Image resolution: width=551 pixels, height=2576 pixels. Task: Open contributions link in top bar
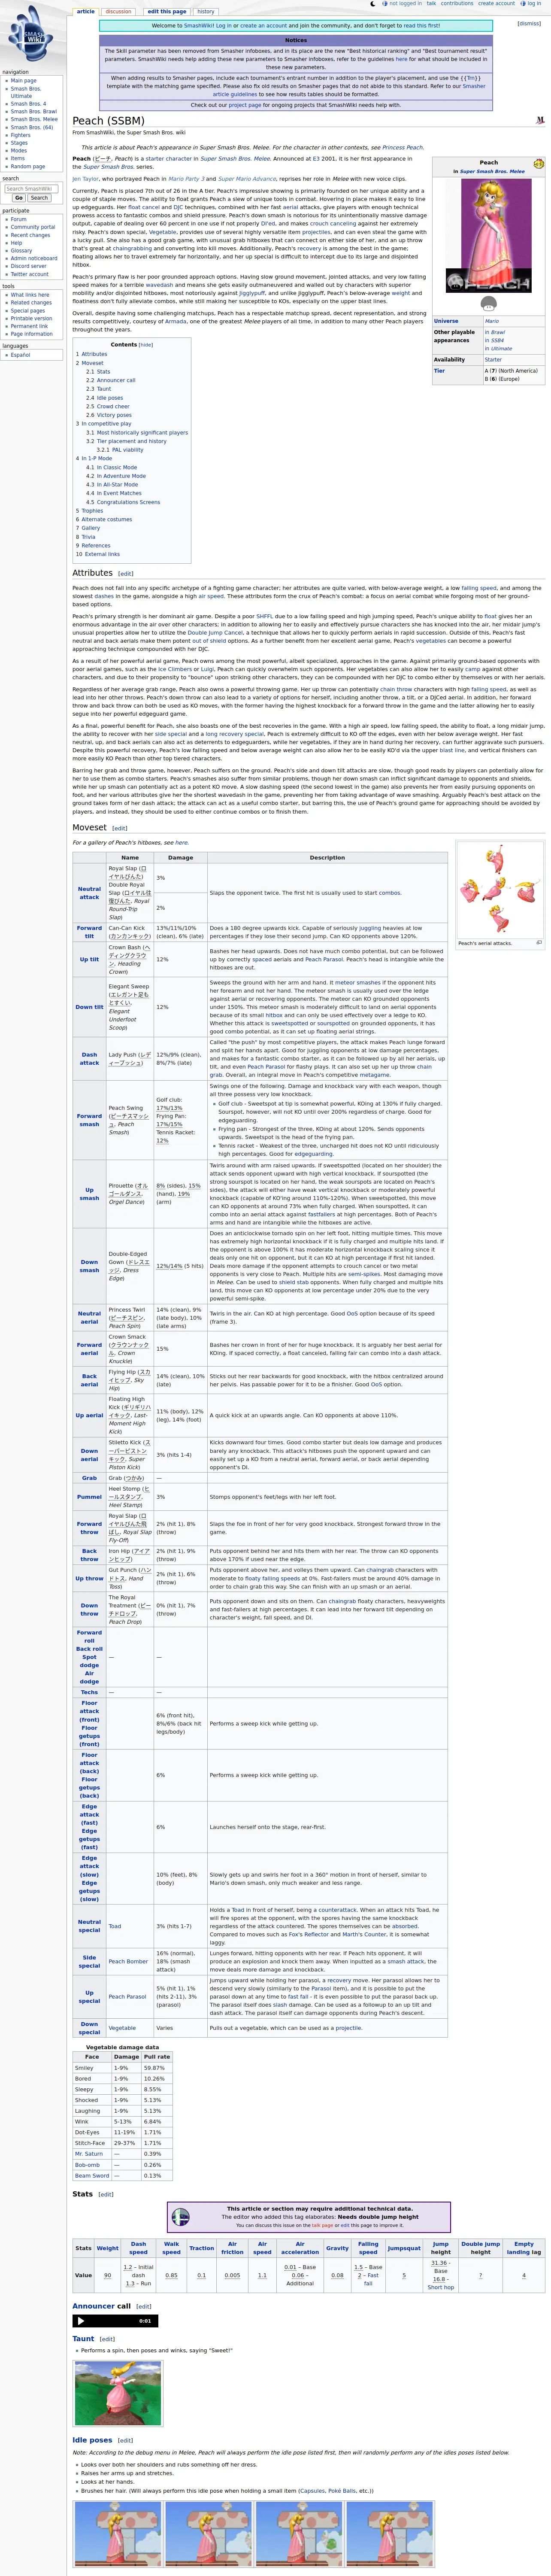[x=457, y=3]
